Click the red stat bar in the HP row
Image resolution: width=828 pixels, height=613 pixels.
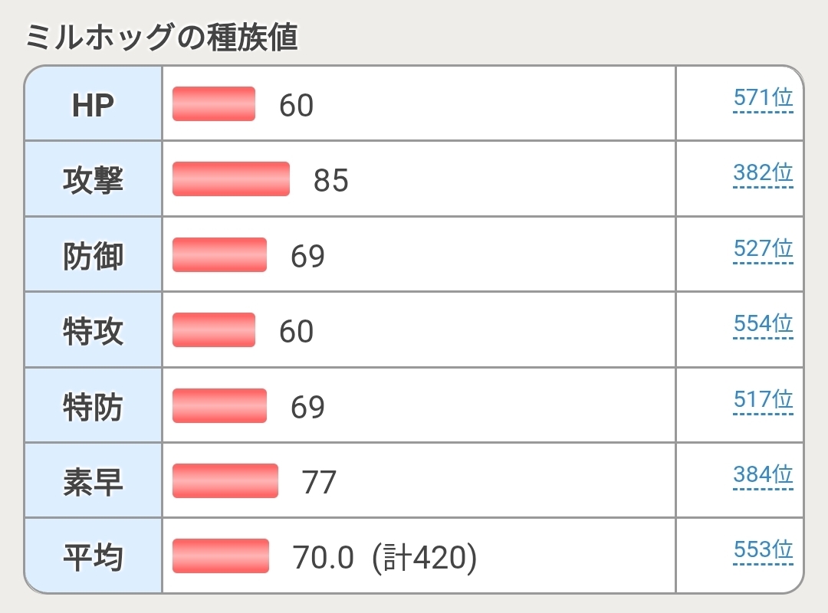[x=213, y=103]
